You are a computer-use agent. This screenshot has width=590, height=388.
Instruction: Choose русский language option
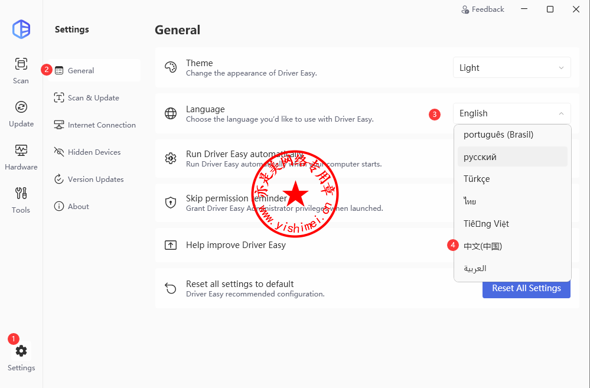513,157
